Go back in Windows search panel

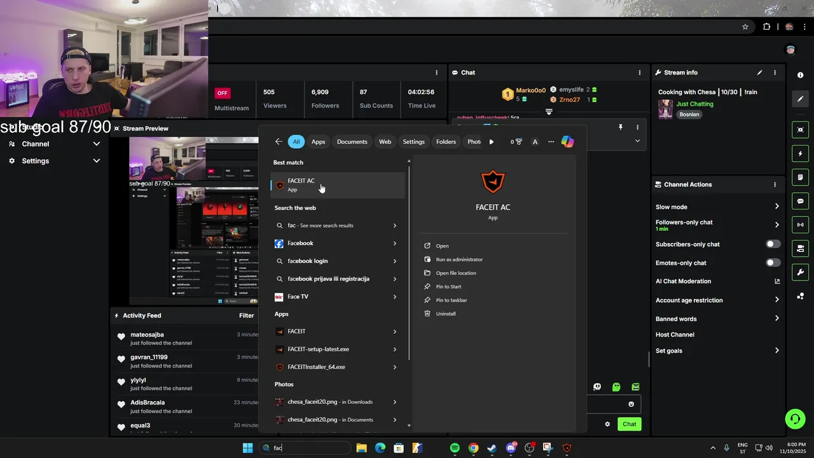(x=279, y=142)
